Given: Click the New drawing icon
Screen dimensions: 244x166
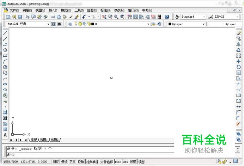Looking at the screenshot, I should click(8, 17).
